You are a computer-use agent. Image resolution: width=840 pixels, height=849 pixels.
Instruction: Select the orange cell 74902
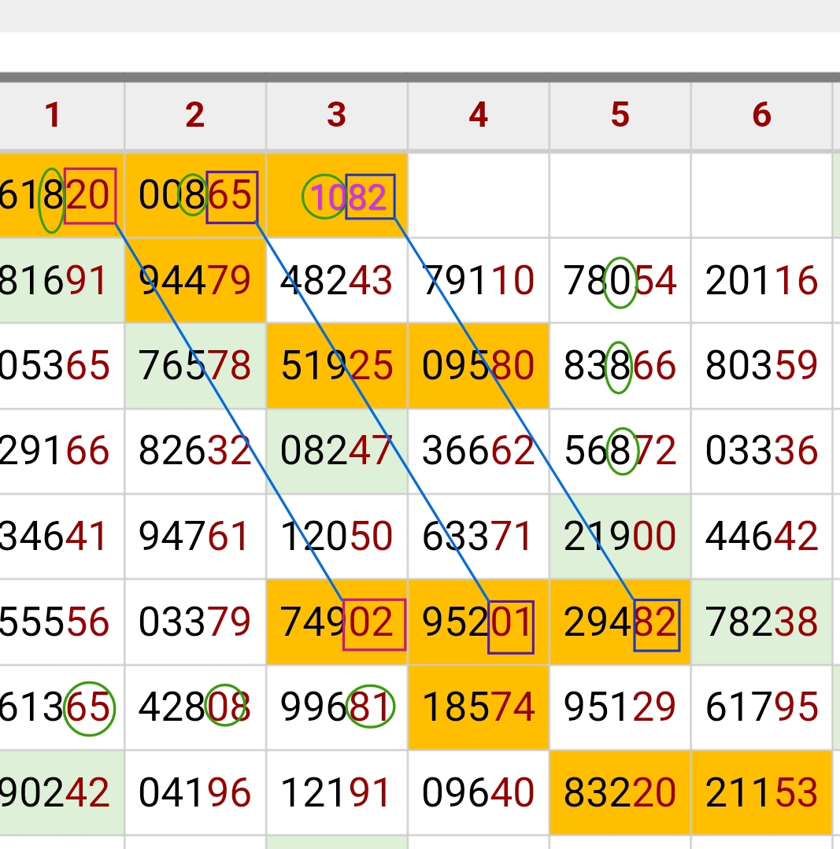[337, 621]
